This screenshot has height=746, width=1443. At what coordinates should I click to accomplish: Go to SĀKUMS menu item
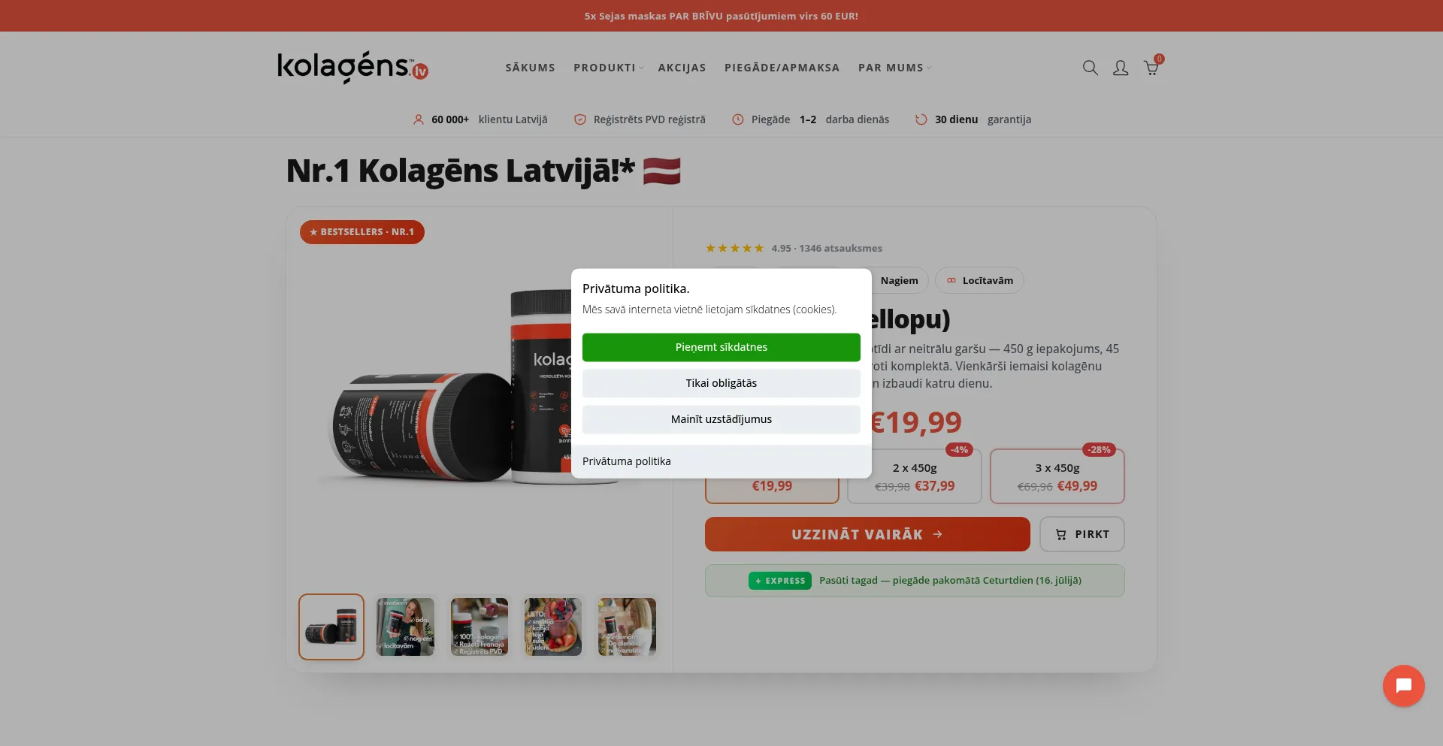[531, 68]
